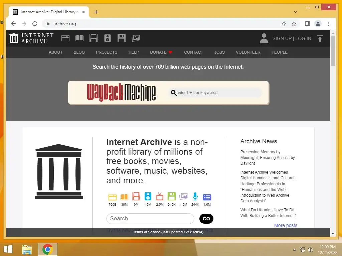Close the Internet Archive tab
Screen dimensions: 342x256
point(83,12)
